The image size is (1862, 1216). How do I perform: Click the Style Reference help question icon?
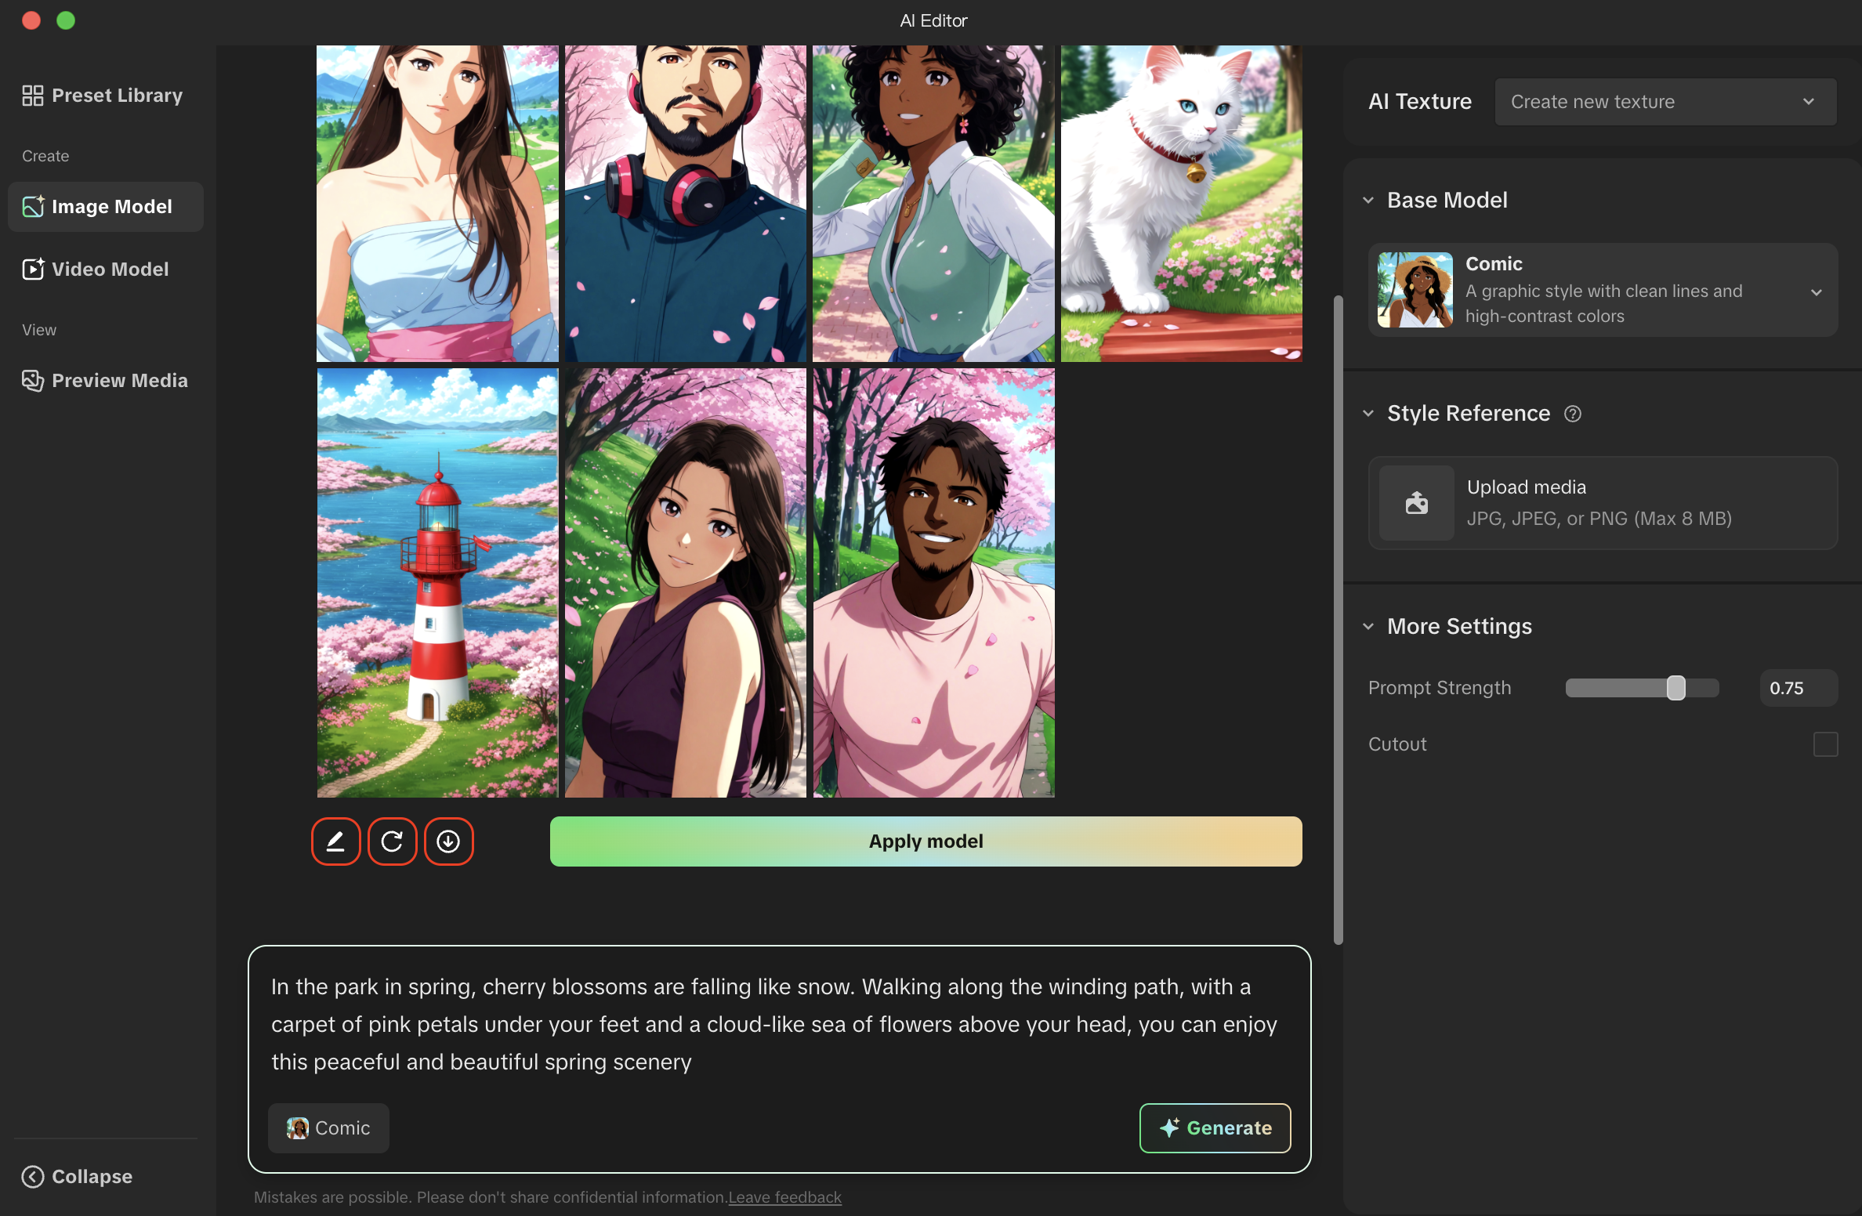pos(1572,414)
